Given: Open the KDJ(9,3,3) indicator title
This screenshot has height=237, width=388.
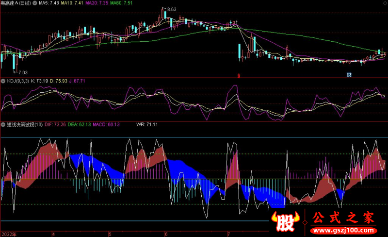Looking at the screenshot, I should tap(18, 81).
